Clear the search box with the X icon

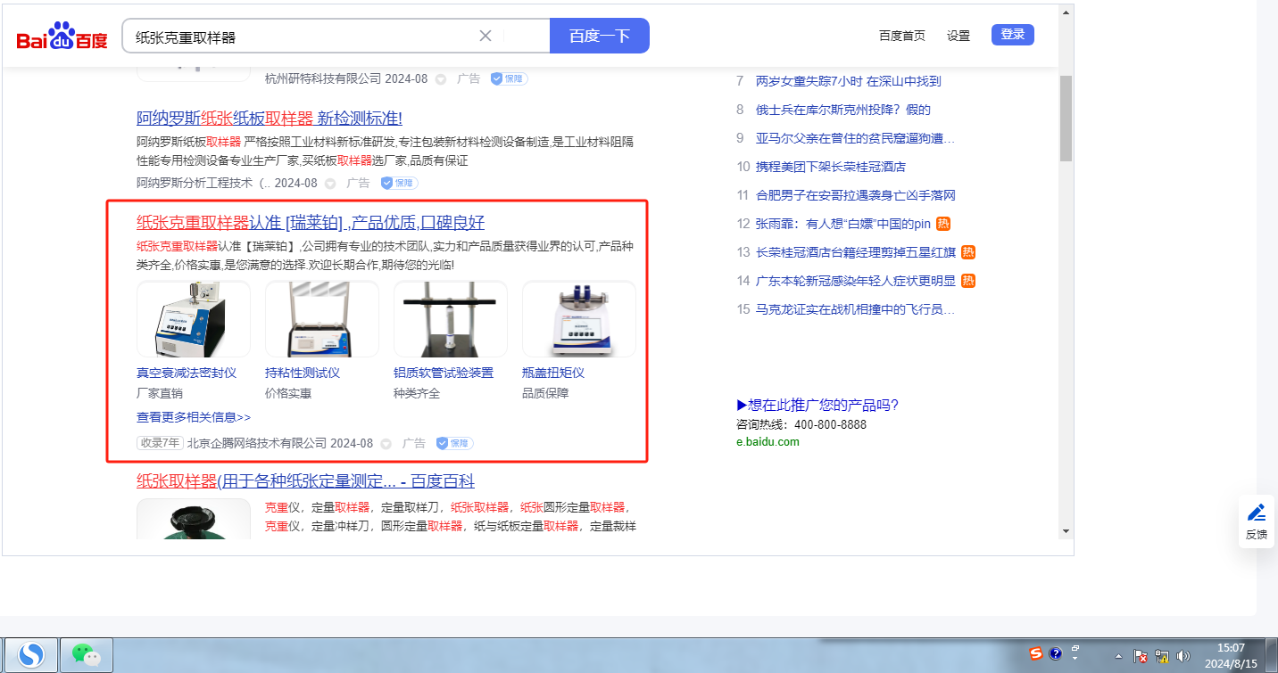coord(485,36)
